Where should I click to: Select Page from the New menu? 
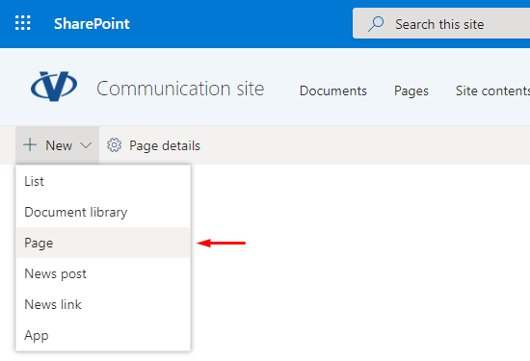coord(103,243)
